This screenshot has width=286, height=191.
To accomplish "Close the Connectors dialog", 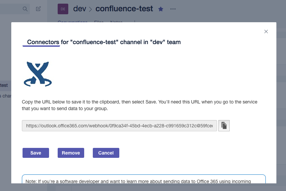I will point(266,32).
